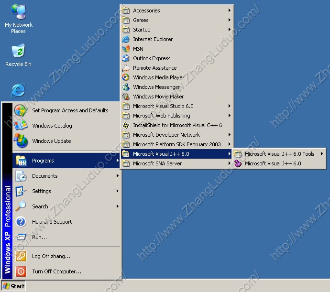The height and width of the screenshot is (292, 330).
Task: Select 'Windows Catalog' text
Action: 52,126
